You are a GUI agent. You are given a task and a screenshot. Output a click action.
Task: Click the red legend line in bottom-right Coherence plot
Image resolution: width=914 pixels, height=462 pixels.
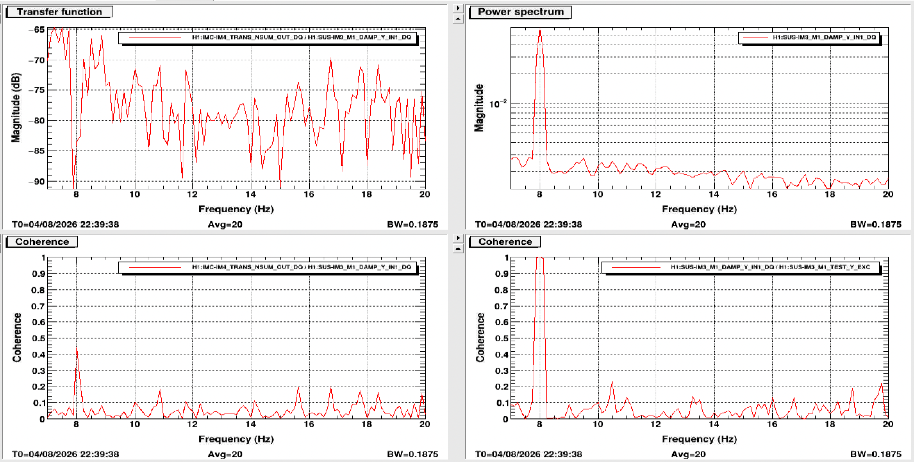tap(636, 267)
